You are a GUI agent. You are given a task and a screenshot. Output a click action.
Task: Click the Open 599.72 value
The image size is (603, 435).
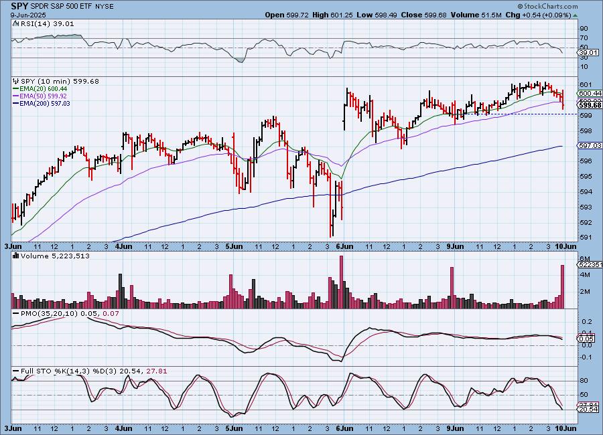[287, 15]
